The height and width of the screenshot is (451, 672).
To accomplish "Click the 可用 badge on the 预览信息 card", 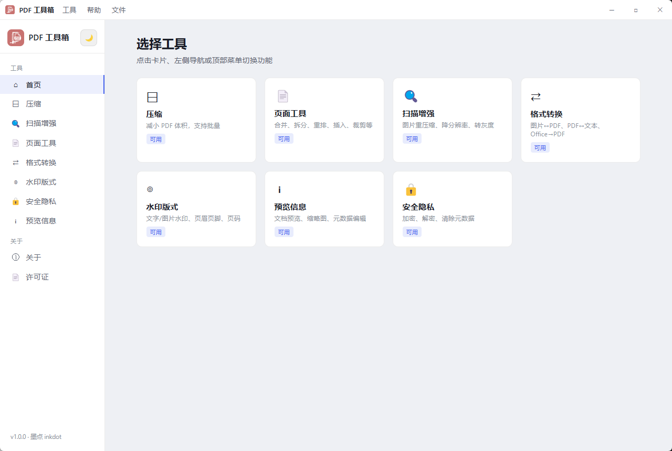I will (x=284, y=232).
